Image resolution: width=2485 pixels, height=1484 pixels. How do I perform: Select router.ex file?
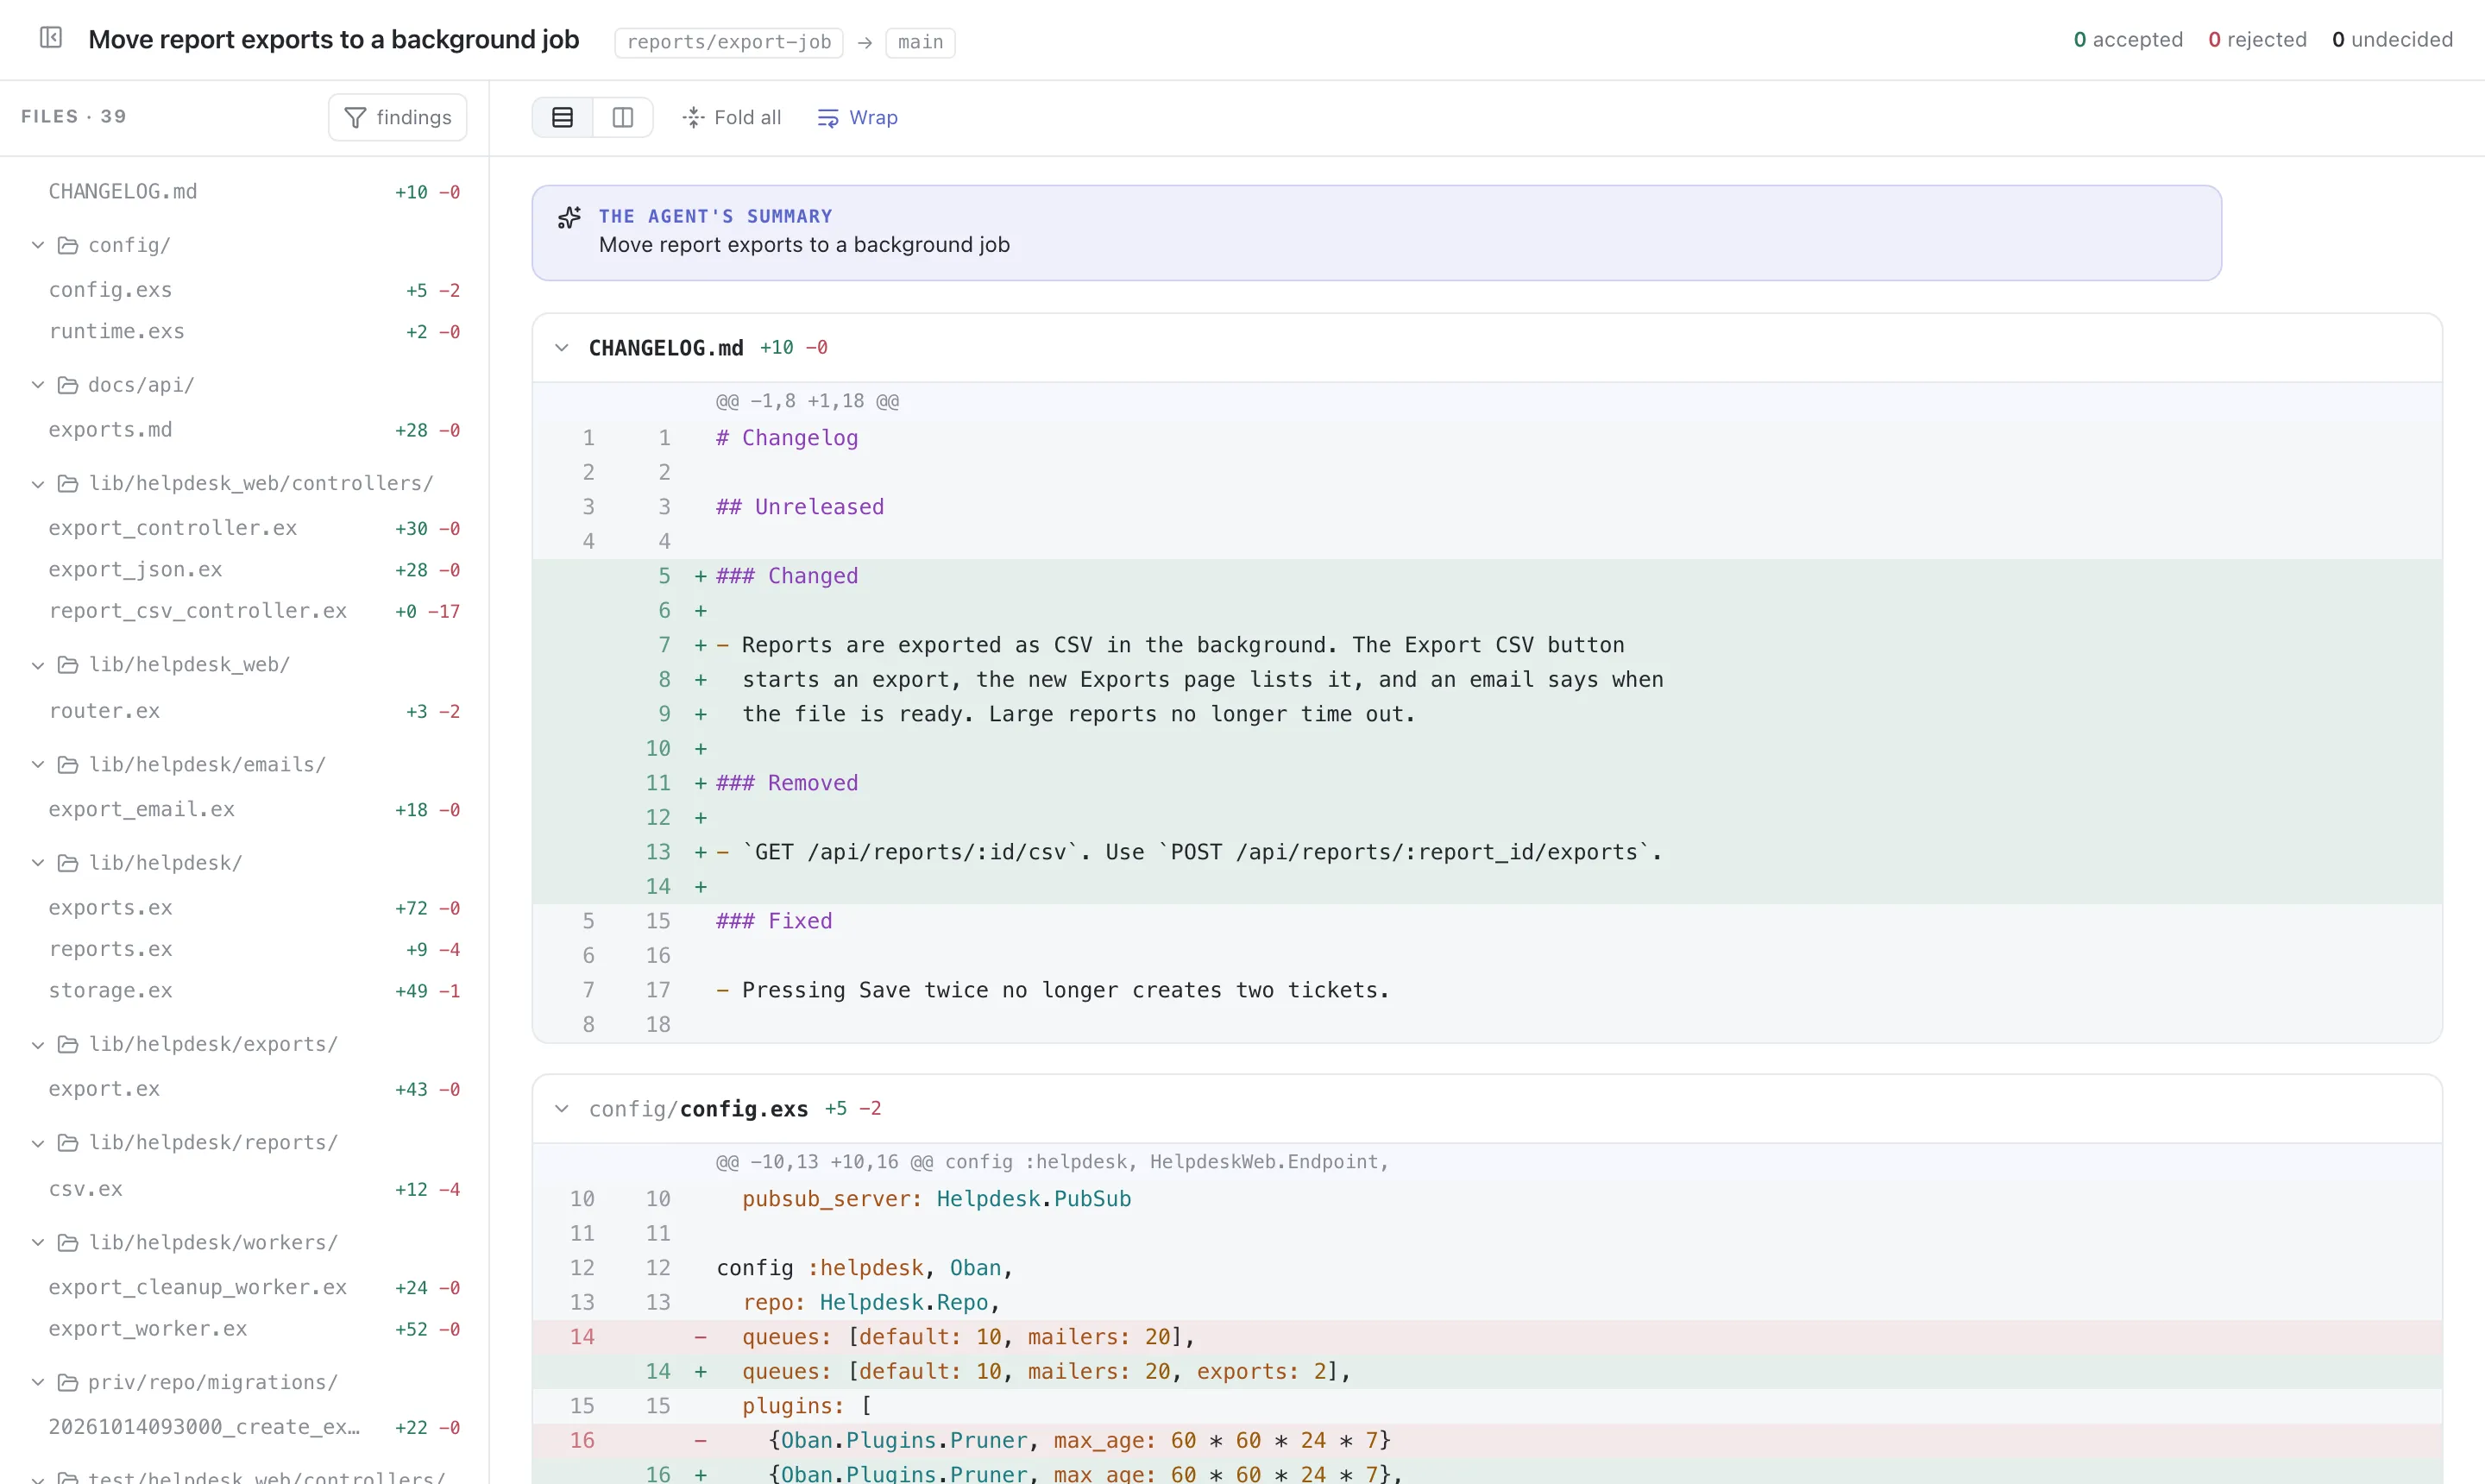click(244, 711)
